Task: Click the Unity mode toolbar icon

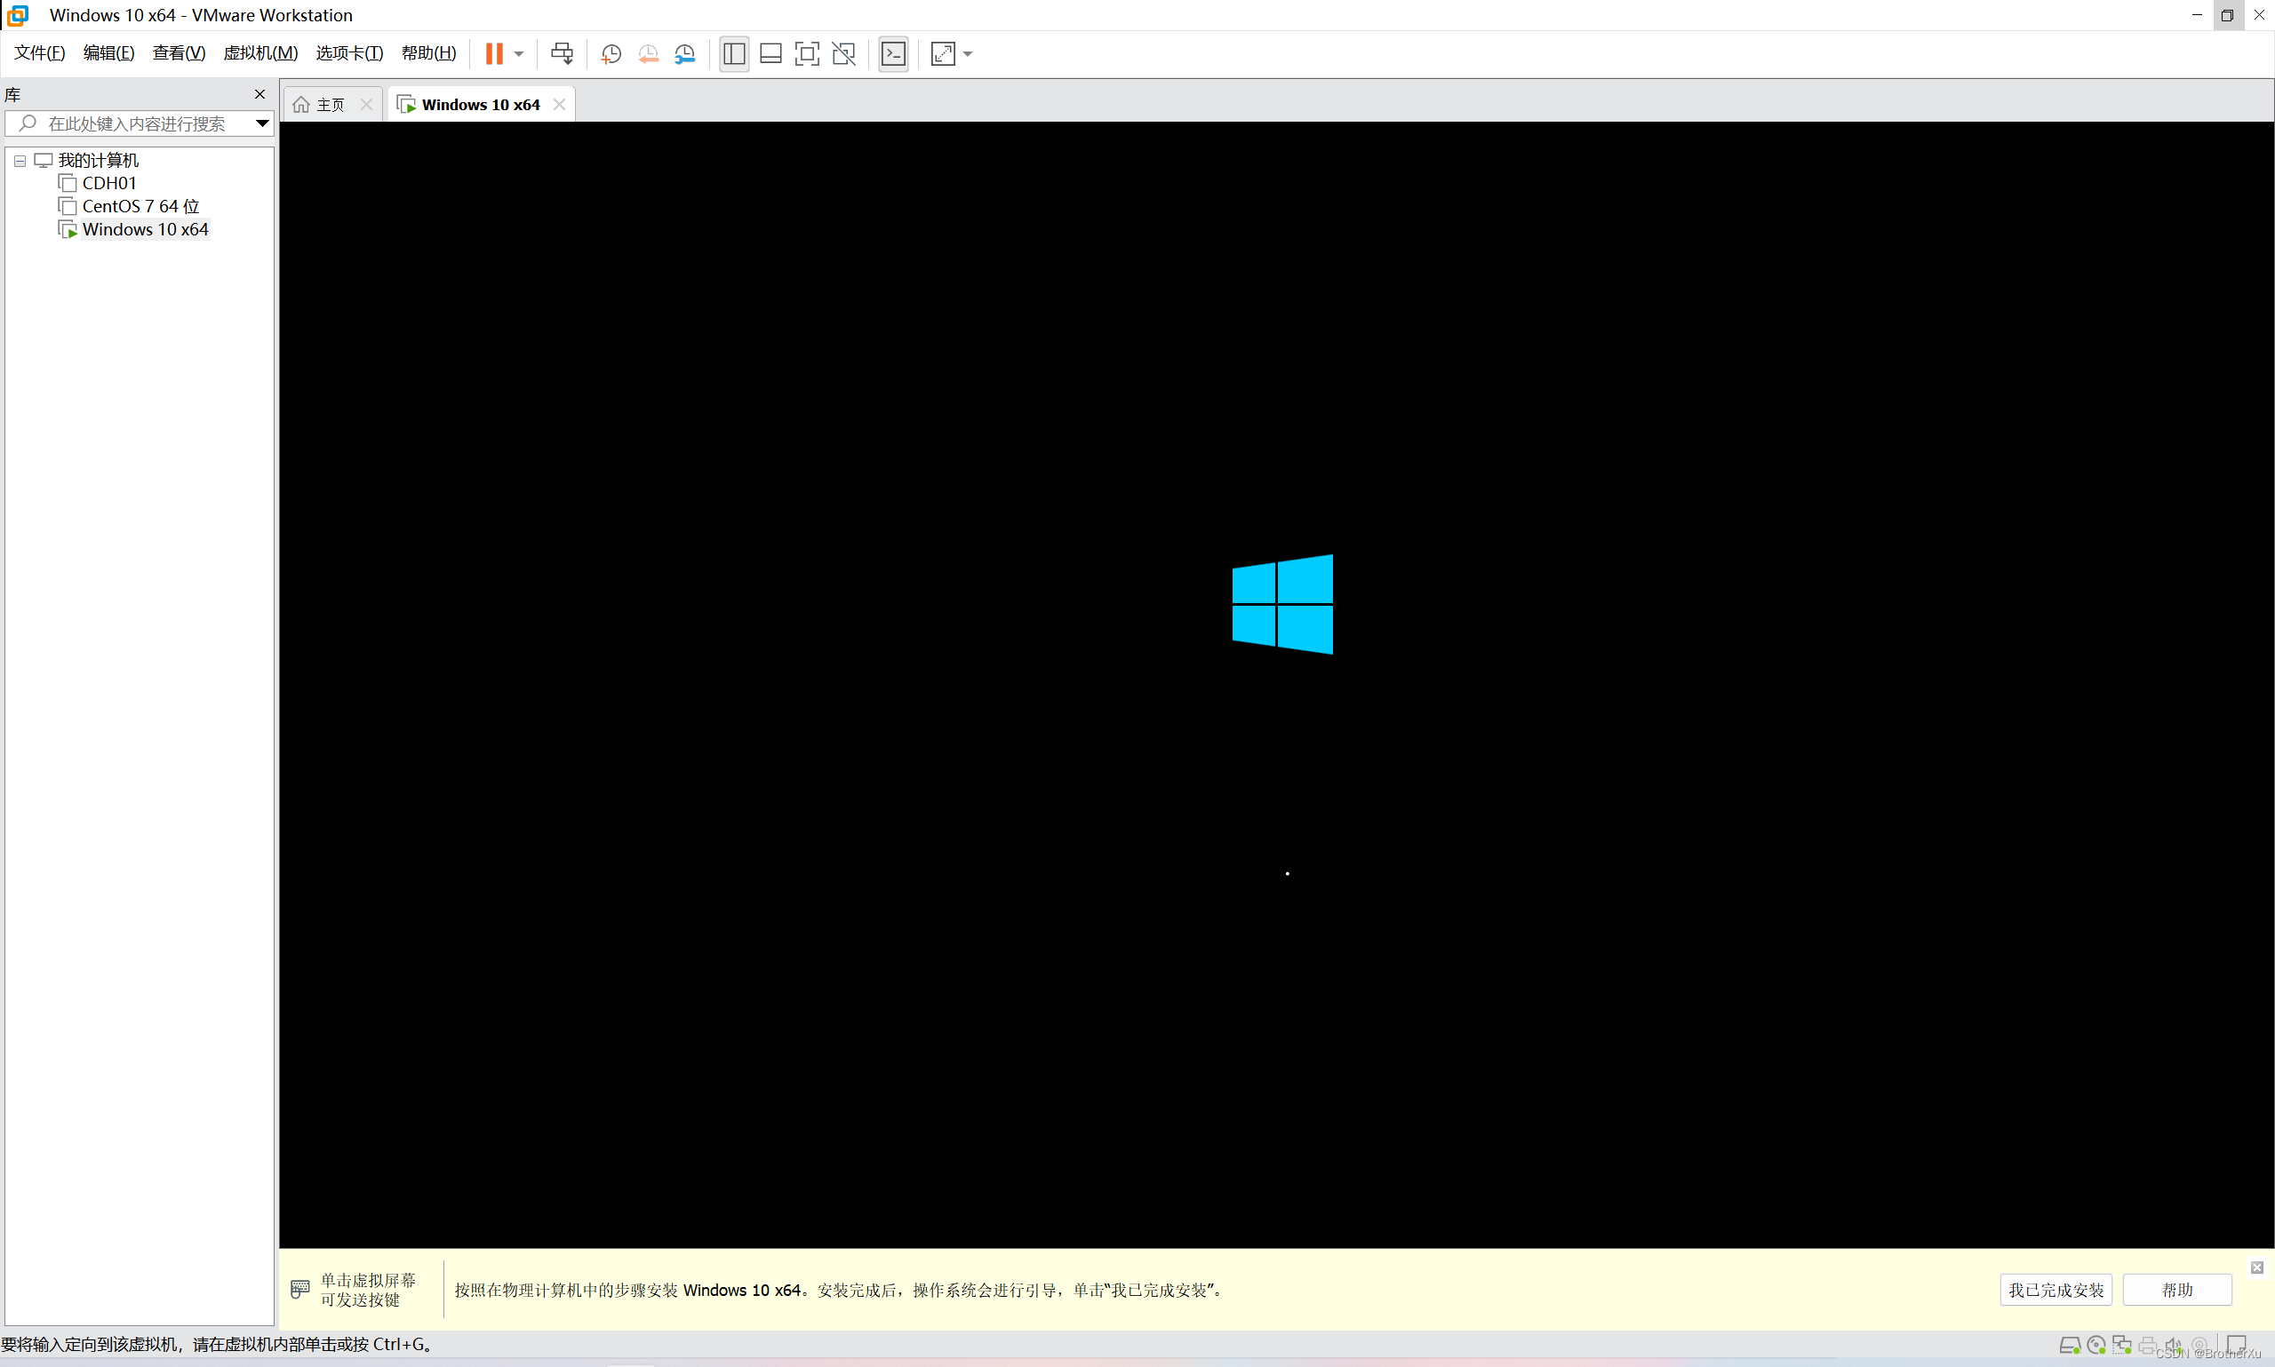Action: click(x=843, y=53)
